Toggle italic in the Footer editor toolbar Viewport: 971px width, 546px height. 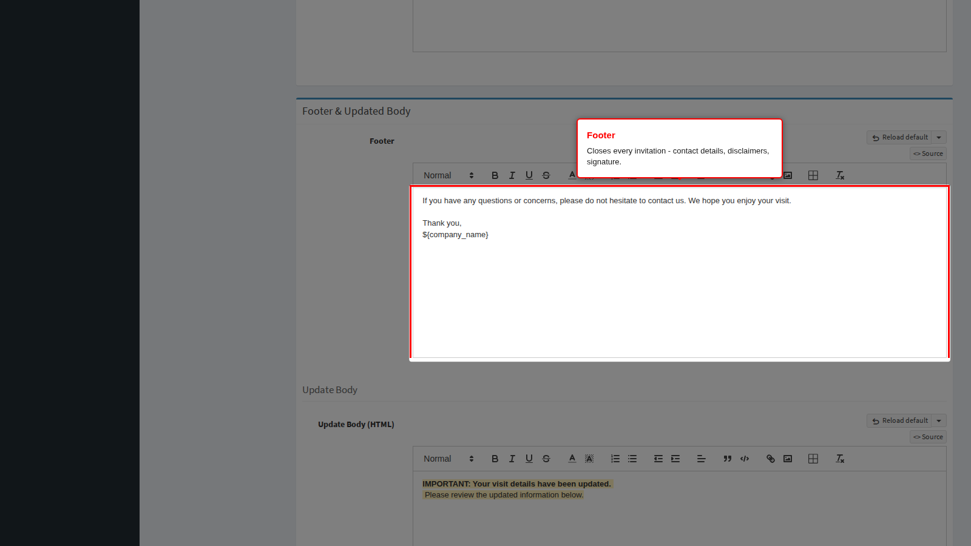tap(512, 175)
